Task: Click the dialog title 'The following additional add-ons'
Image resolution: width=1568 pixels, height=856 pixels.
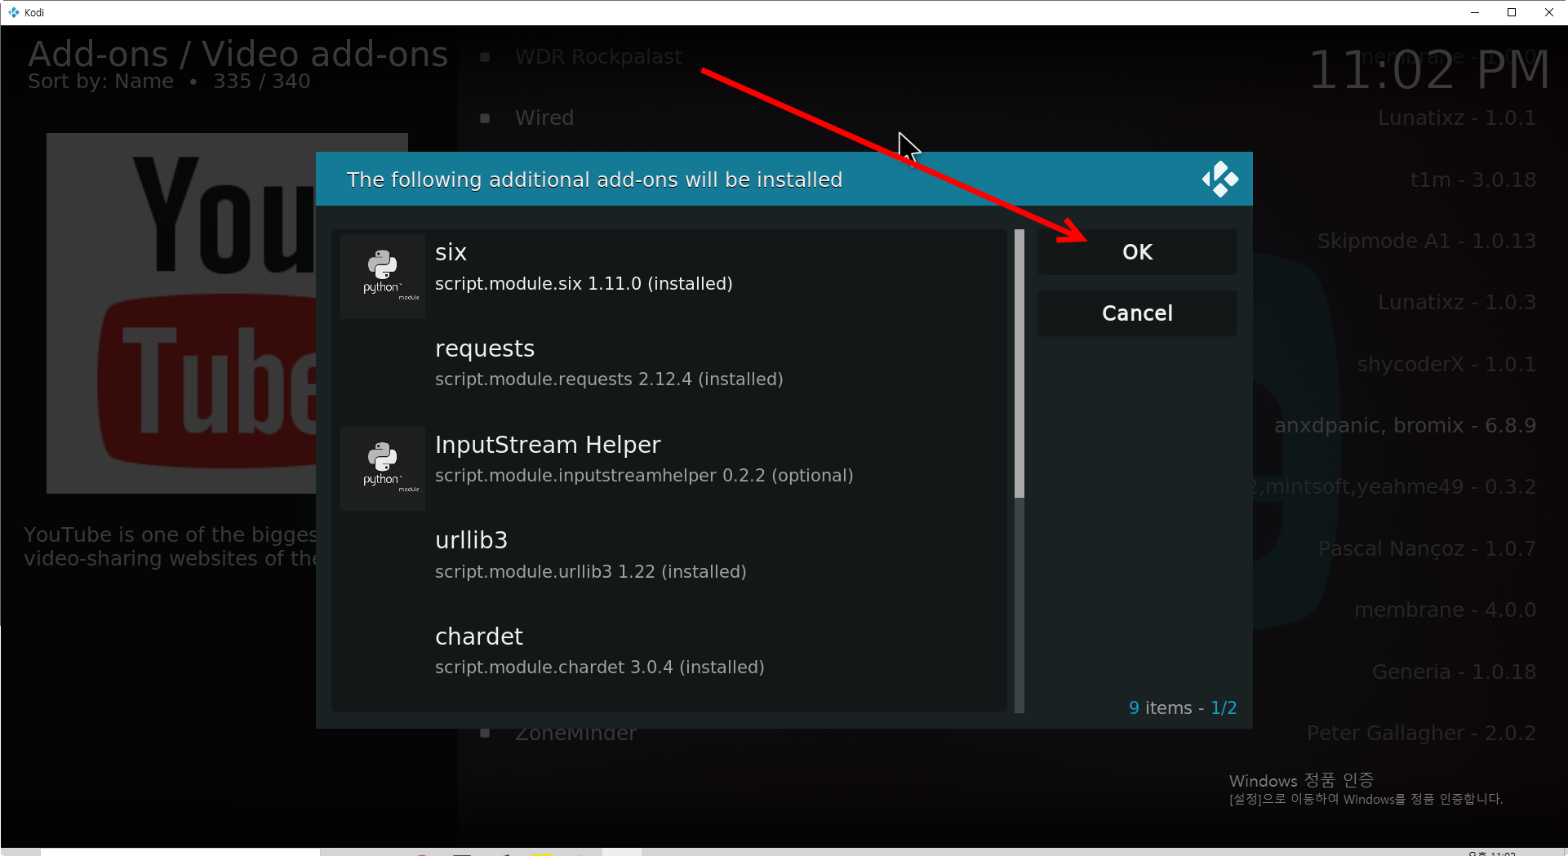Action: (594, 180)
